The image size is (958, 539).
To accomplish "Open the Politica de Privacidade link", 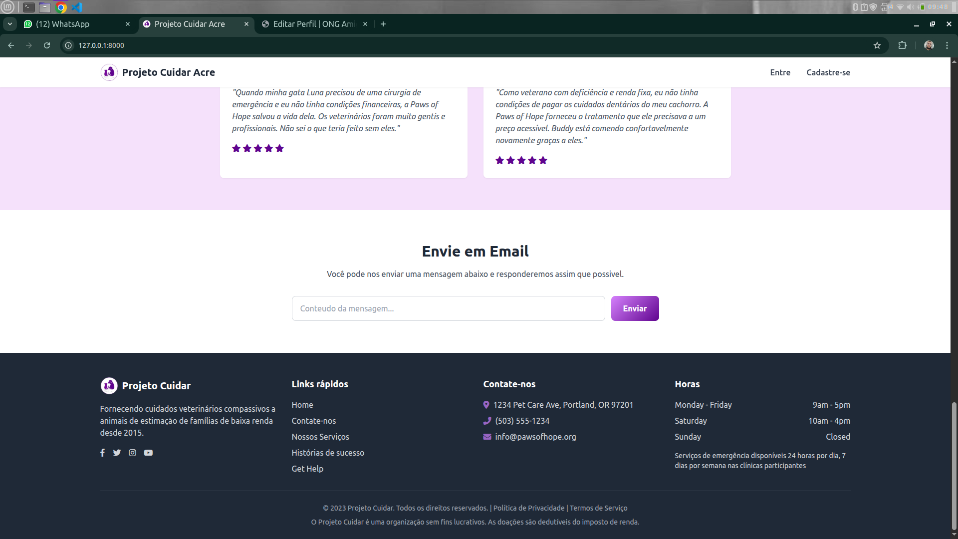I will click(x=527, y=508).
